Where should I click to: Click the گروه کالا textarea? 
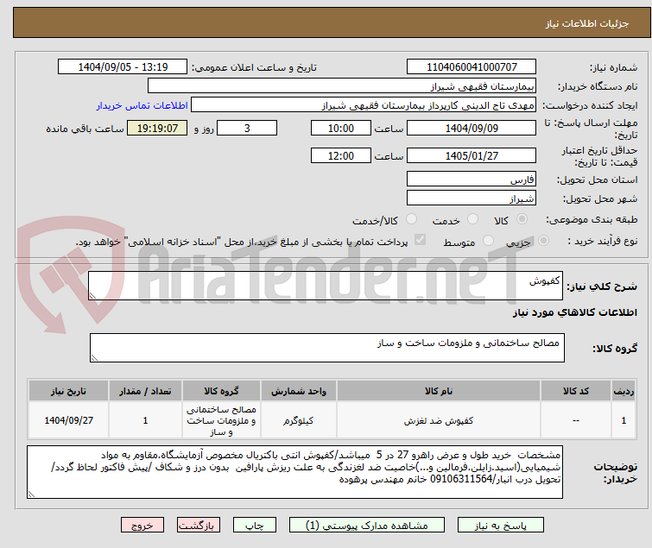[x=326, y=348]
